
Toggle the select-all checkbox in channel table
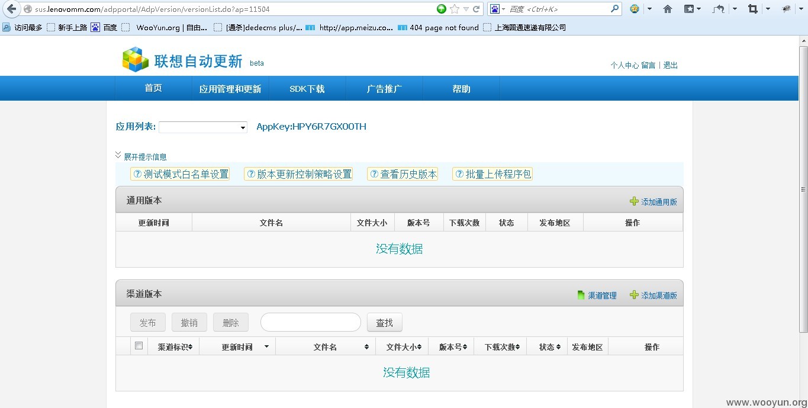click(139, 346)
